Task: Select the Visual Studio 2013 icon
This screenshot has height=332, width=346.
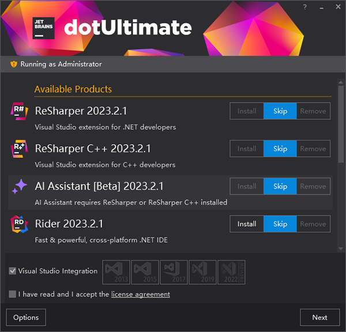Action: [x=116, y=271]
